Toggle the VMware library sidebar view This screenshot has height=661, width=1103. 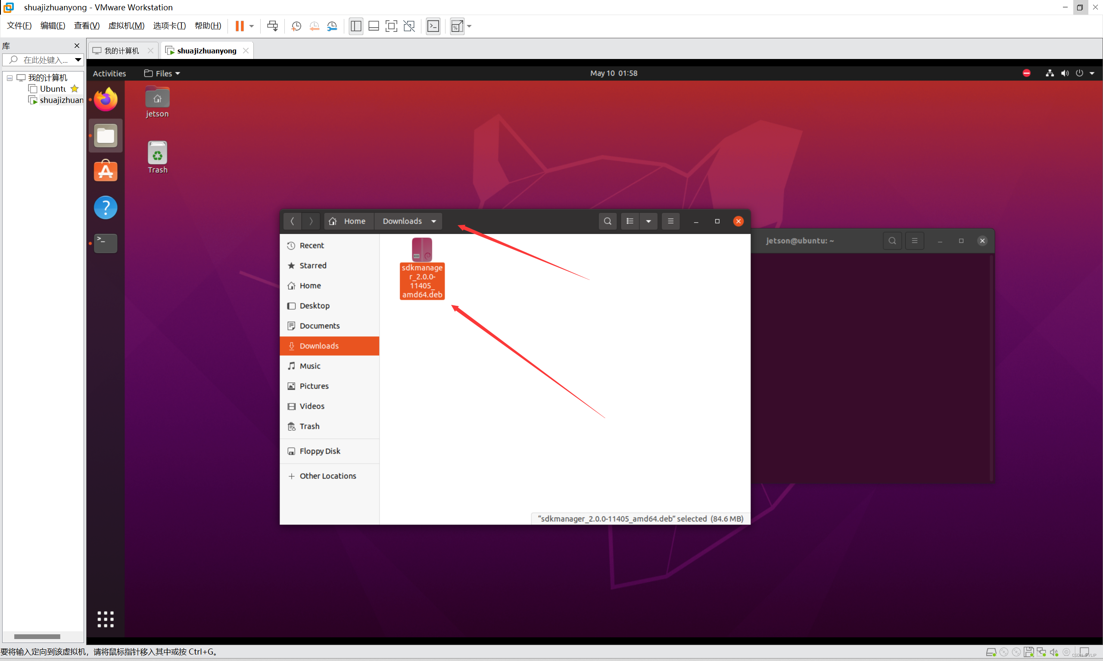coord(355,26)
